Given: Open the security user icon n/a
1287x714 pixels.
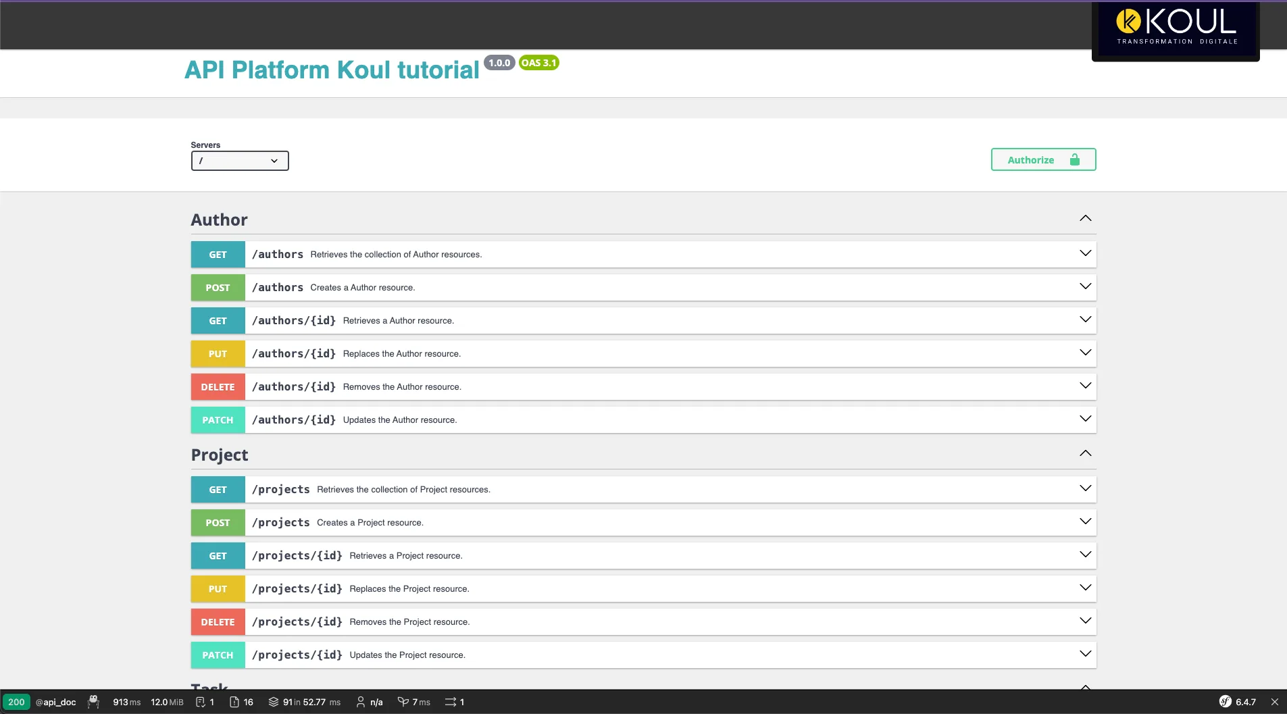Looking at the screenshot, I should click(370, 702).
